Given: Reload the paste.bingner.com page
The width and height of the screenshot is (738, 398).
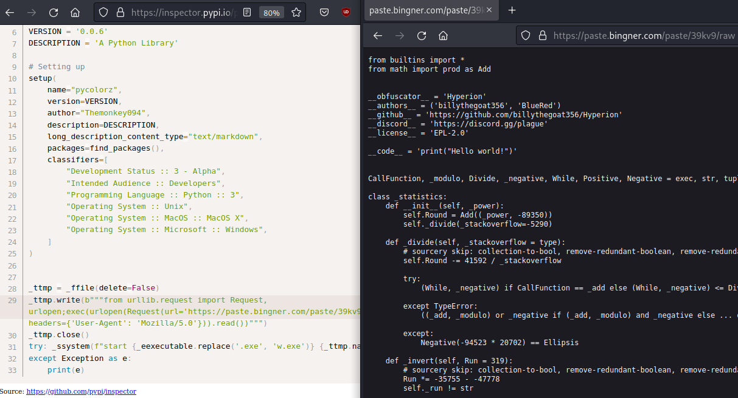Looking at the screenshot, I should tap(422, 36).
